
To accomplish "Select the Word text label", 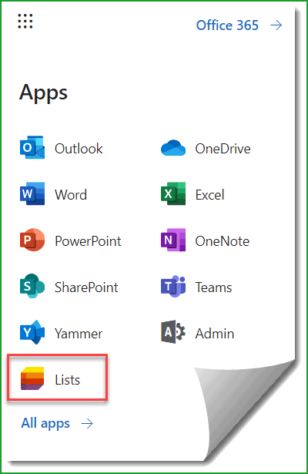I will 71,195.
